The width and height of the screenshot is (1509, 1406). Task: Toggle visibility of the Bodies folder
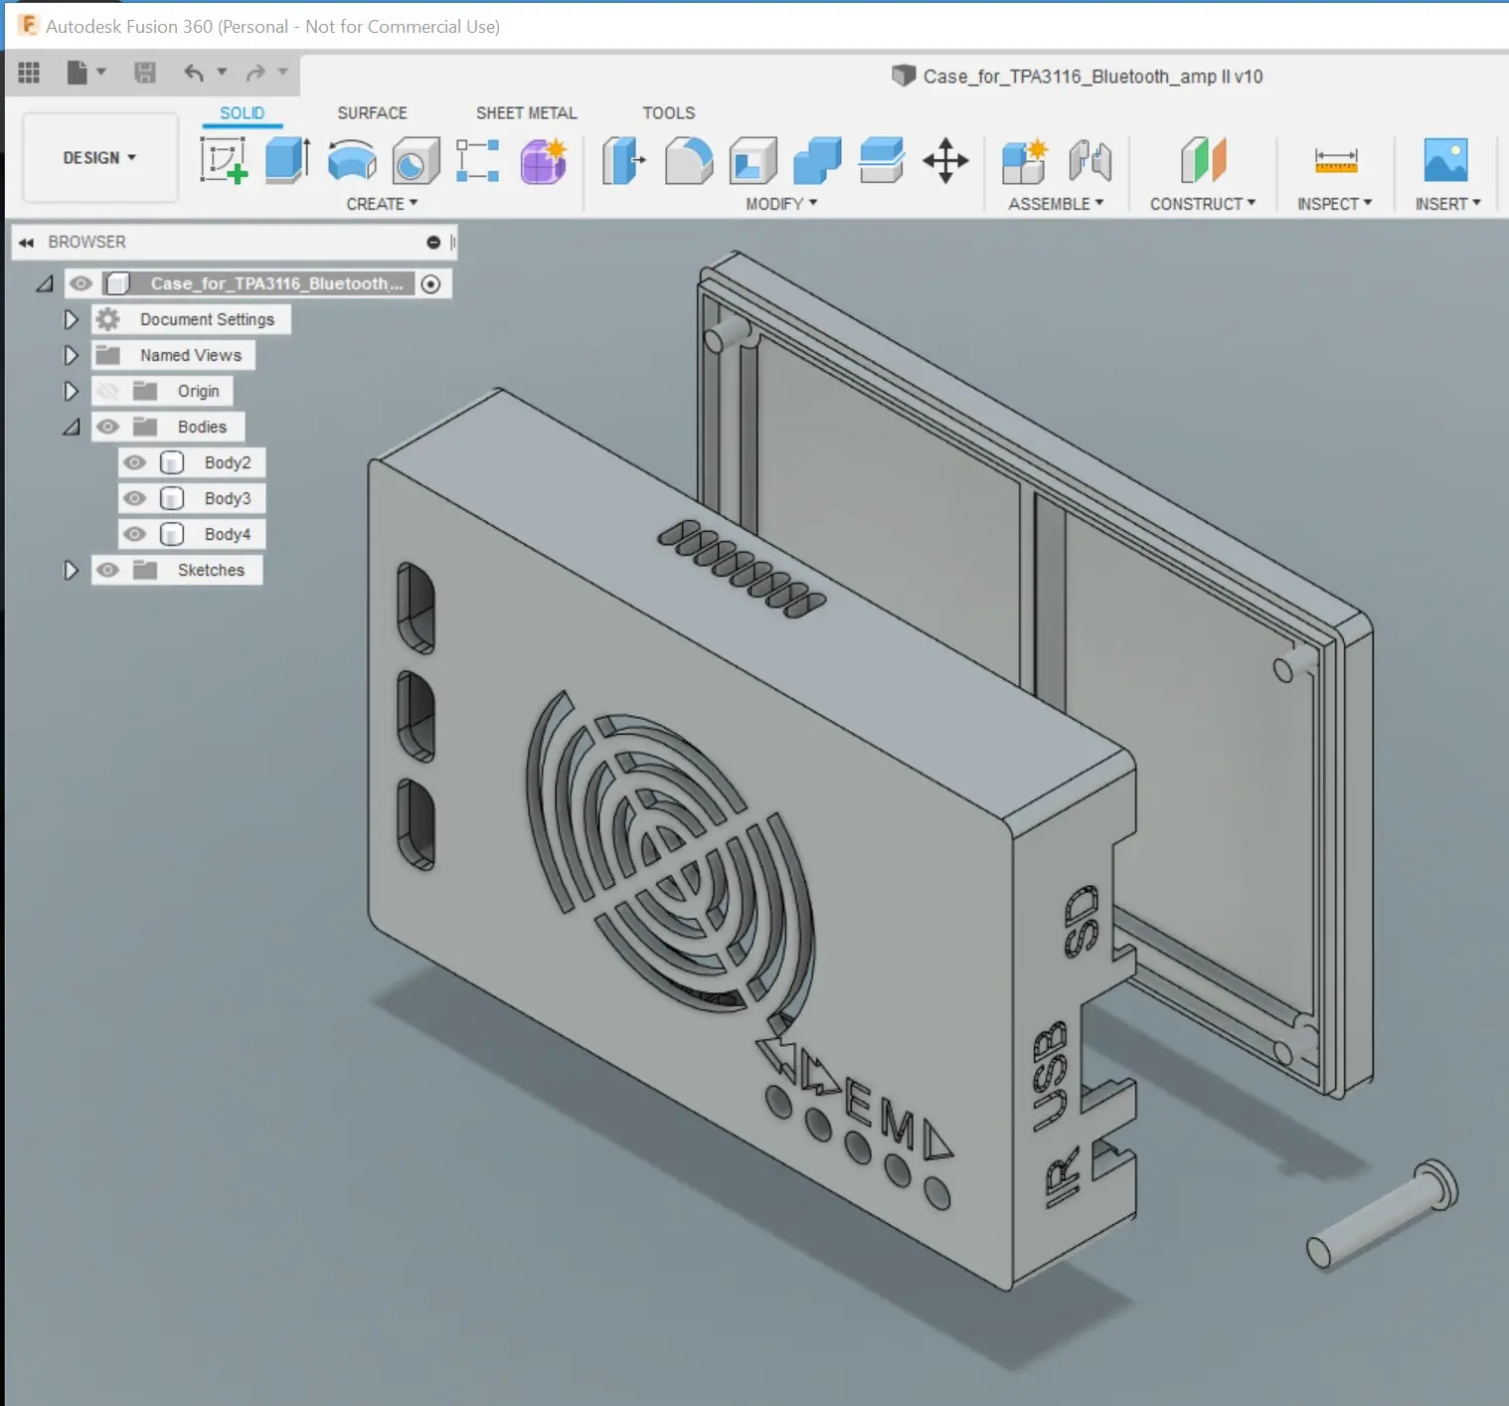(107, 427)
